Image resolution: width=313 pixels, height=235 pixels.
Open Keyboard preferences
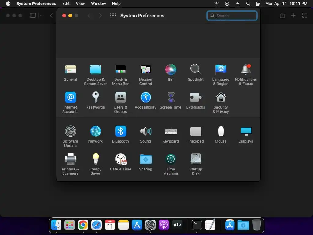pyautogui.click(x=171, y=135)
